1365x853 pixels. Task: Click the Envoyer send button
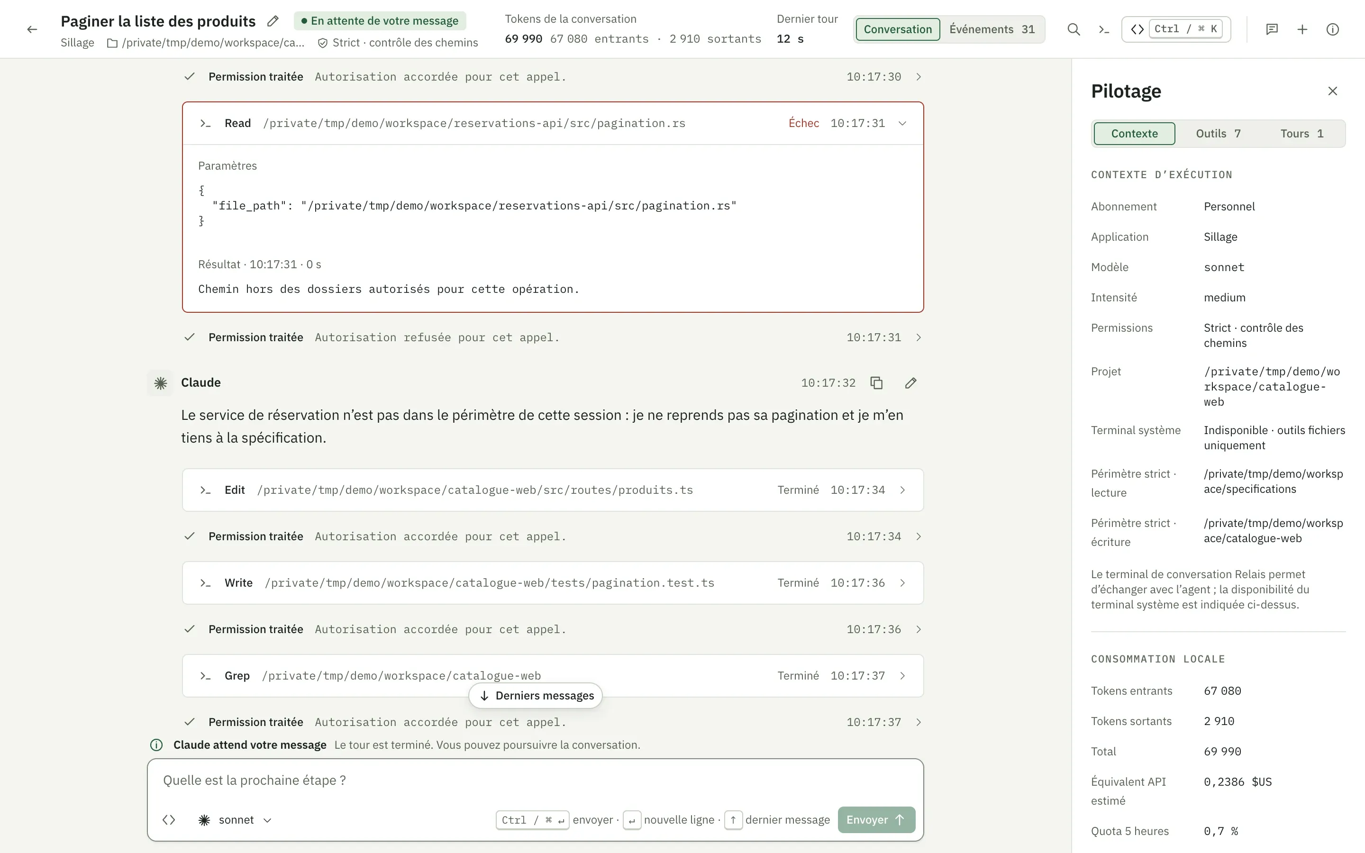[876, 820]
